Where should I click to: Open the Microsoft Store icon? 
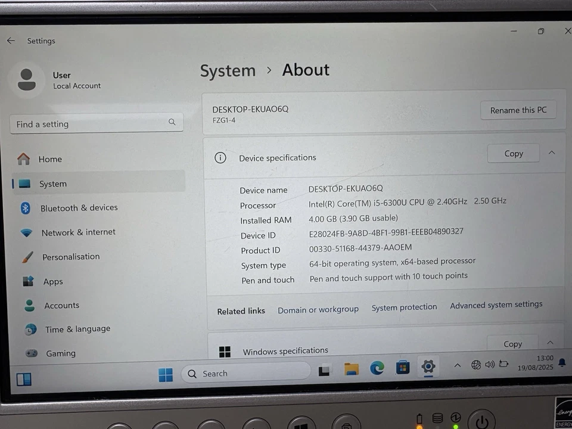402,368
